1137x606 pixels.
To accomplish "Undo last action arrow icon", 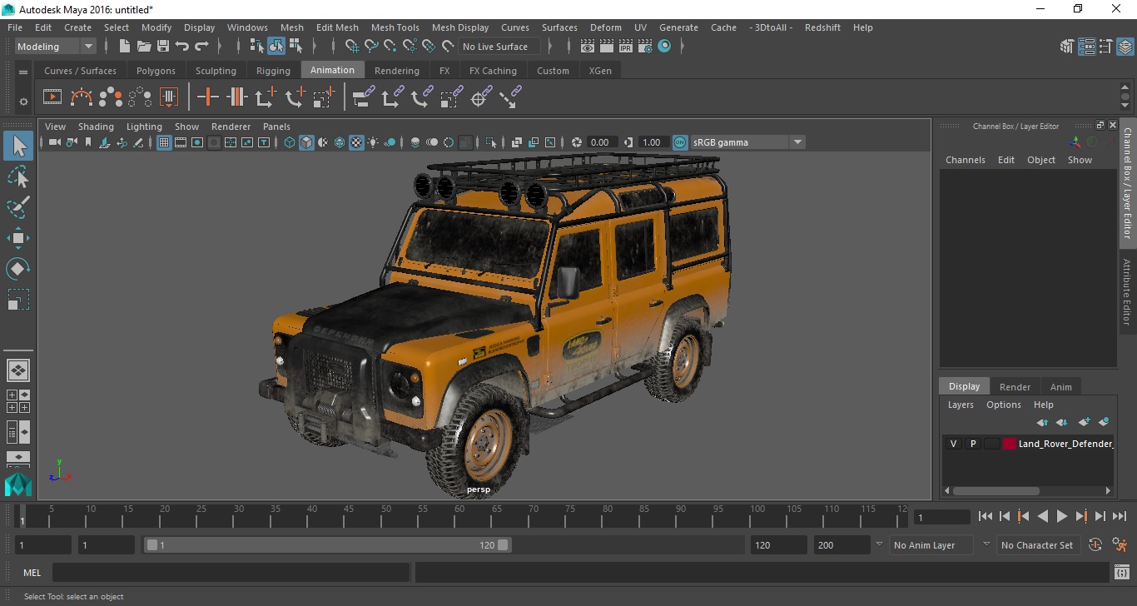I will point(182,47).
